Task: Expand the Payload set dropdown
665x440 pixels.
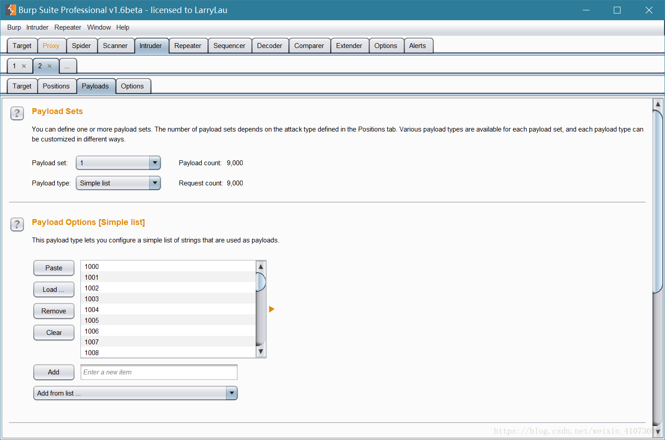Action: [155, 163]
